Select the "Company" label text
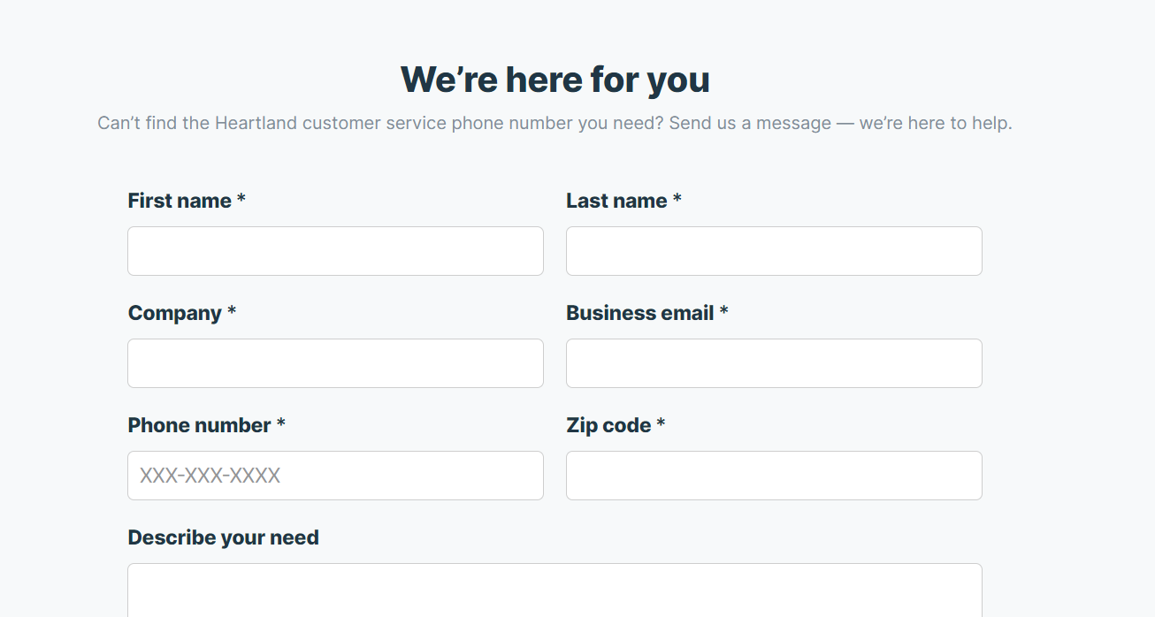The height and width of the screenshot is (617, 1155). click(x=174, y=313)
